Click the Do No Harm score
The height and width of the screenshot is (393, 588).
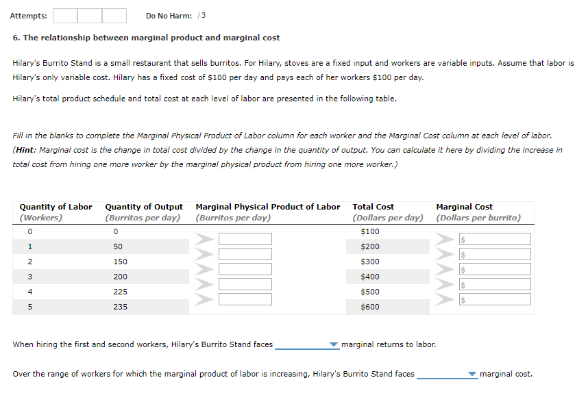tap(201, 16)
